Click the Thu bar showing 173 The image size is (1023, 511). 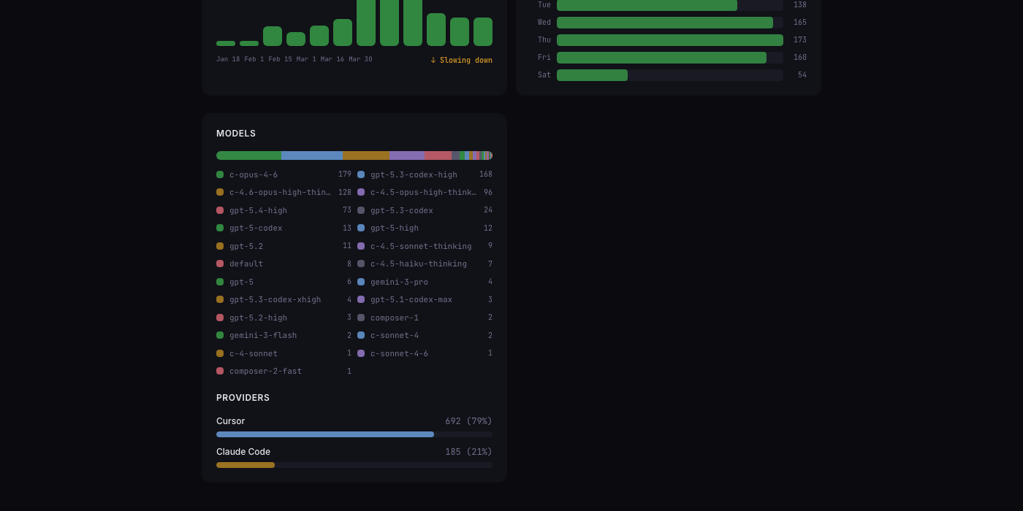click(x=669, y=40)
